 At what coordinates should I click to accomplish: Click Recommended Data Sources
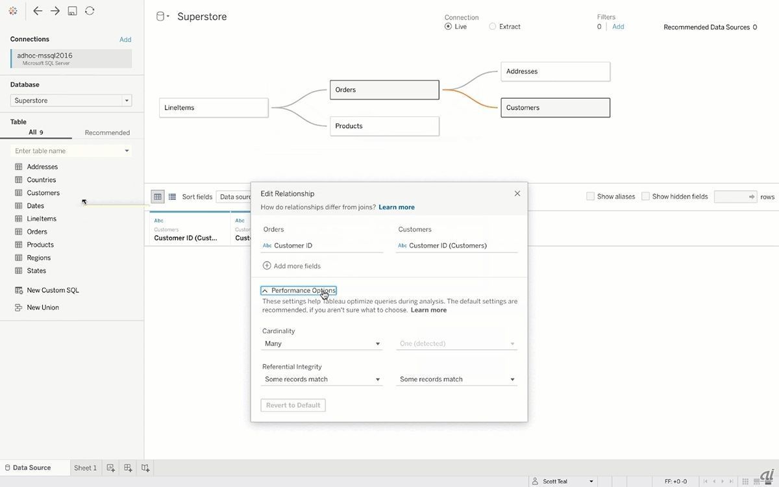tap(710, 27)
